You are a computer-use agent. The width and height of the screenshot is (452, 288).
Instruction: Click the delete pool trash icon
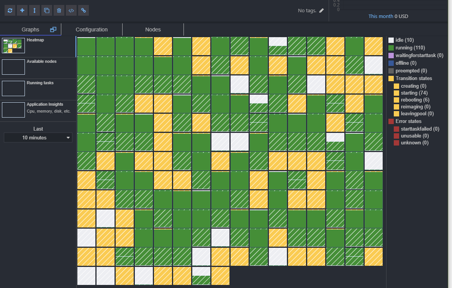click(x=59, y=10)
